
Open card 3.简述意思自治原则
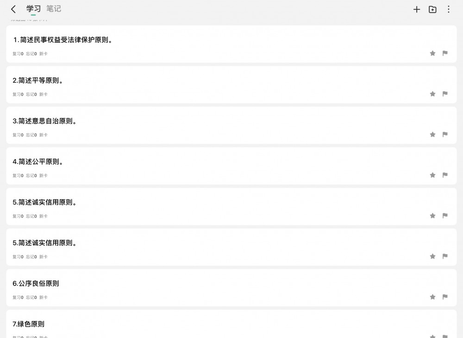[x=231, y=125]
